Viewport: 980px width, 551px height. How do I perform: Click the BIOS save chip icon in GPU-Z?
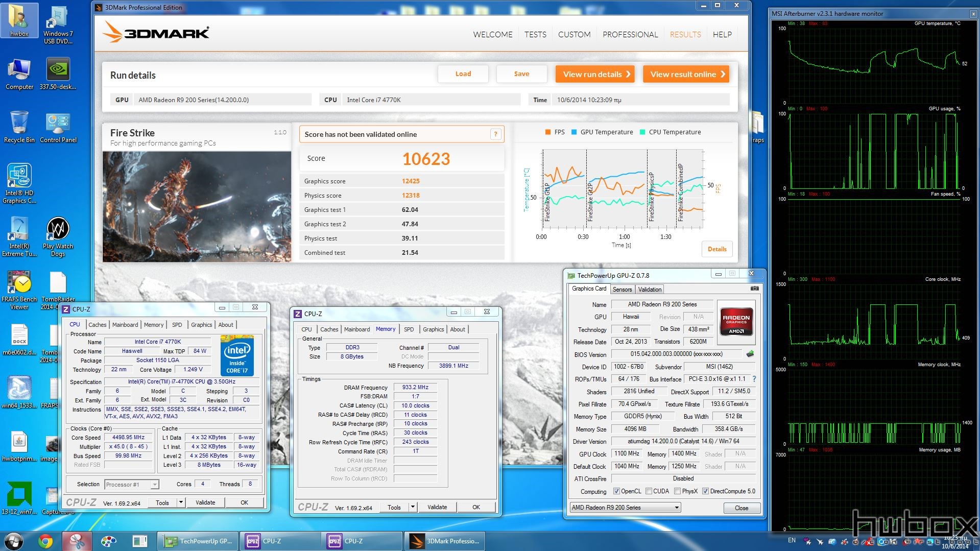tap(750, 354)
